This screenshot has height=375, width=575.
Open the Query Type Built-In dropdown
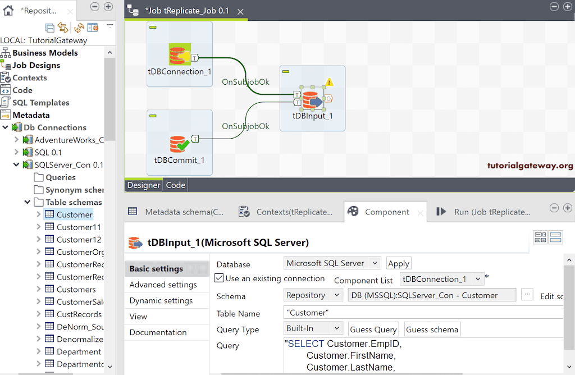coord(313,330)
